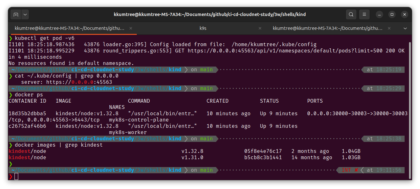
Task: Click the COMMAND column header
Action: [x=139, y=101]
